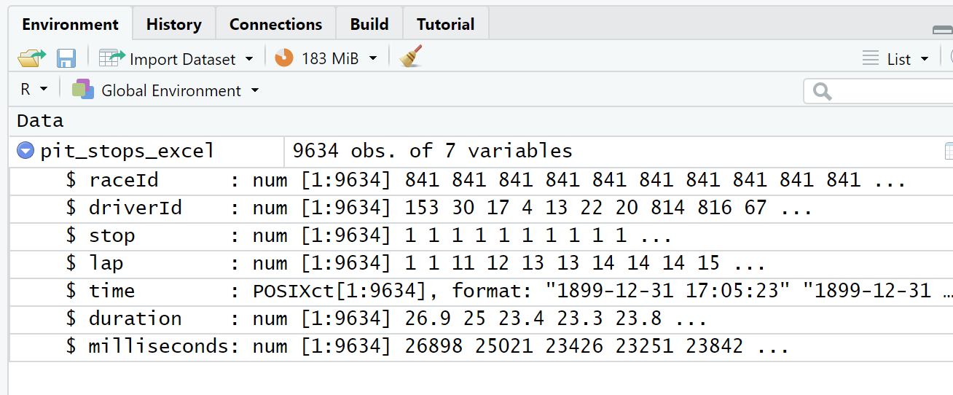The height and width of the screenshot is (395, 953).
Task: Open the Build tab
Action: pos(369,24)
